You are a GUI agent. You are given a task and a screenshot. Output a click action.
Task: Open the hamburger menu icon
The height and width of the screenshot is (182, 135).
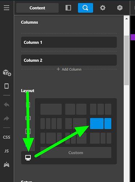pyautogui.click(x=7, y=8)
